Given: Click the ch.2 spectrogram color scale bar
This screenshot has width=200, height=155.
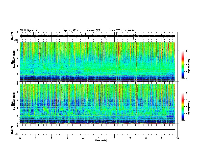Looking at the screenshot, I should (x=183, y=107).
